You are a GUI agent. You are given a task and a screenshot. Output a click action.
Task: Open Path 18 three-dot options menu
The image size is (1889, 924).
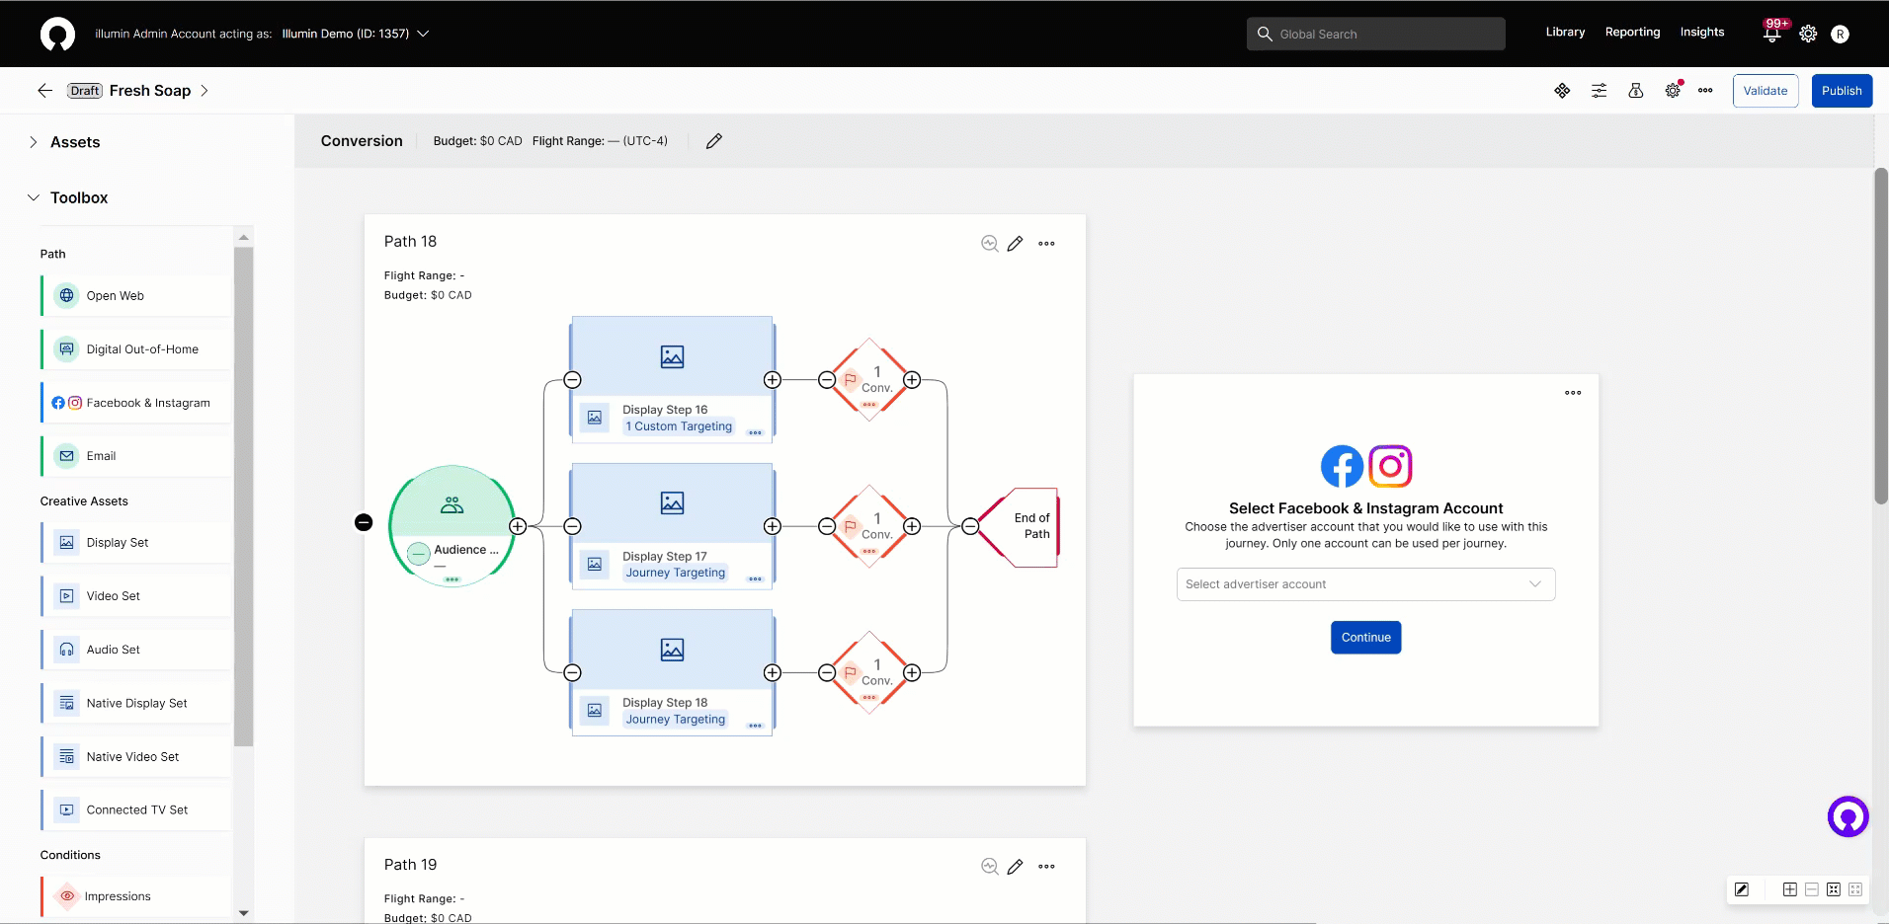(x=1046, y=244)
